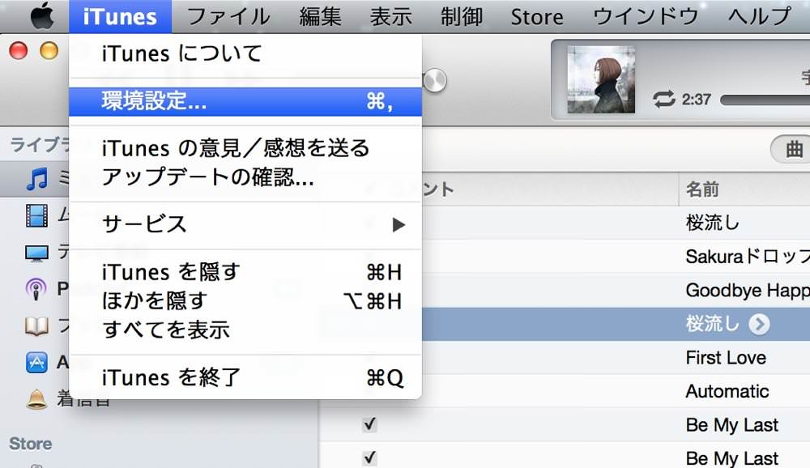Select iTunes について

[x=245, y=53]
